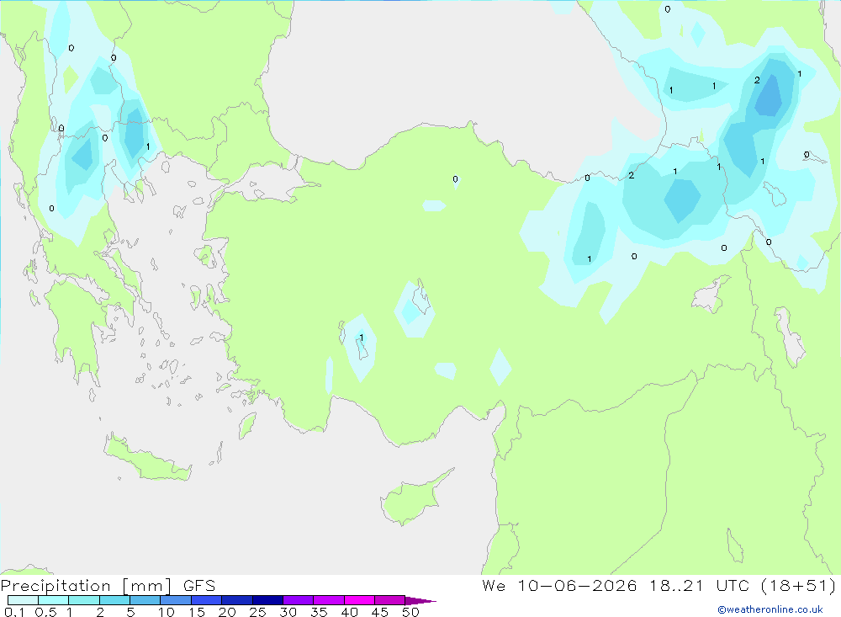The height and width of the screenshot is (617, 841).
Task: Select the 30–35 mm violet legend swatch
Action: [299, 600]
